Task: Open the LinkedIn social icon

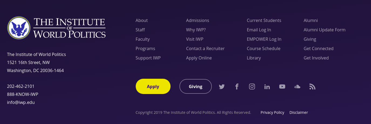Action: [x=267, y=87]
